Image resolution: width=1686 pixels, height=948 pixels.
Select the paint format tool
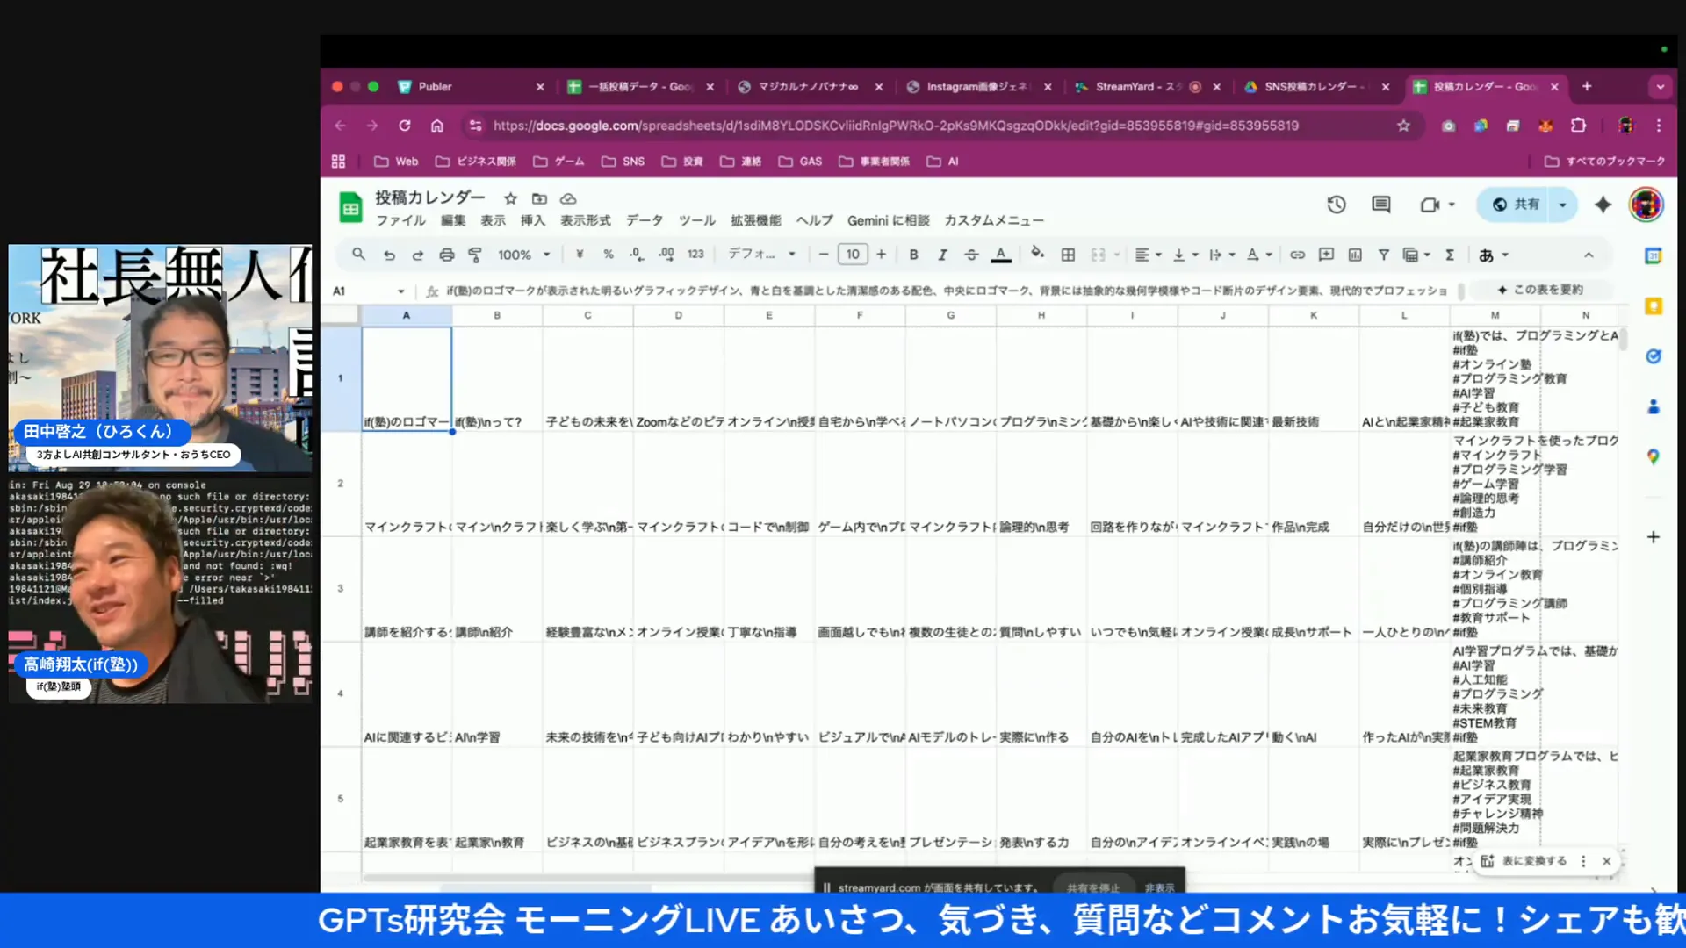475,254
